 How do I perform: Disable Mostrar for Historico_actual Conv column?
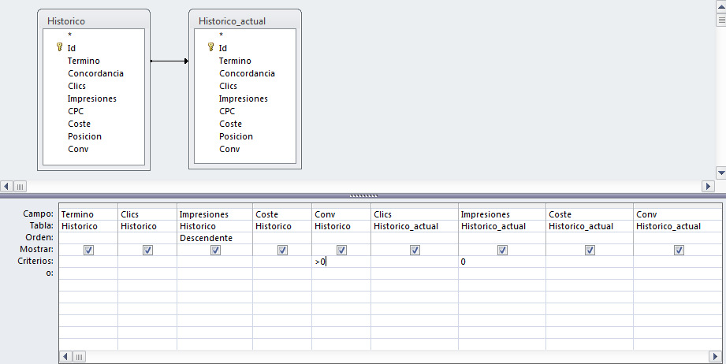coord(678,250)
